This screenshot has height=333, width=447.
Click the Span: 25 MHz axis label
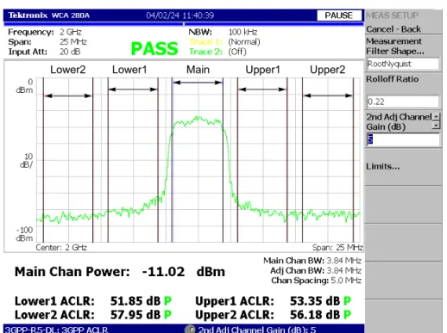(337, 247)
